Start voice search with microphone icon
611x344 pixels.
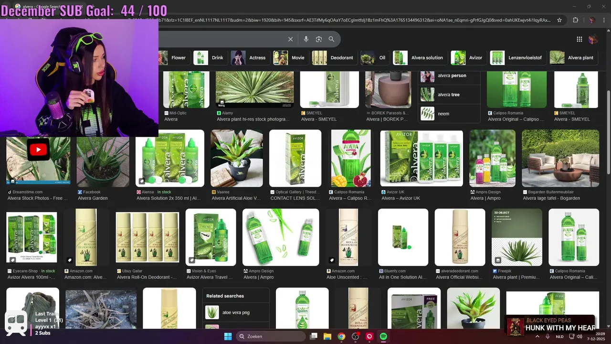pyautogui.click(x=306, y=39)
